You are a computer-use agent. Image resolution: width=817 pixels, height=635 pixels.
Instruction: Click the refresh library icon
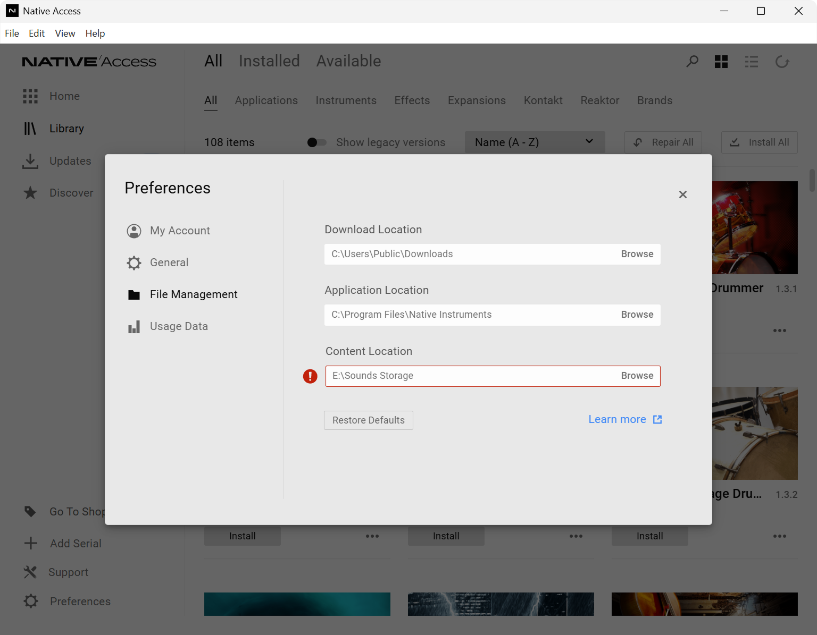click(782, 62)
